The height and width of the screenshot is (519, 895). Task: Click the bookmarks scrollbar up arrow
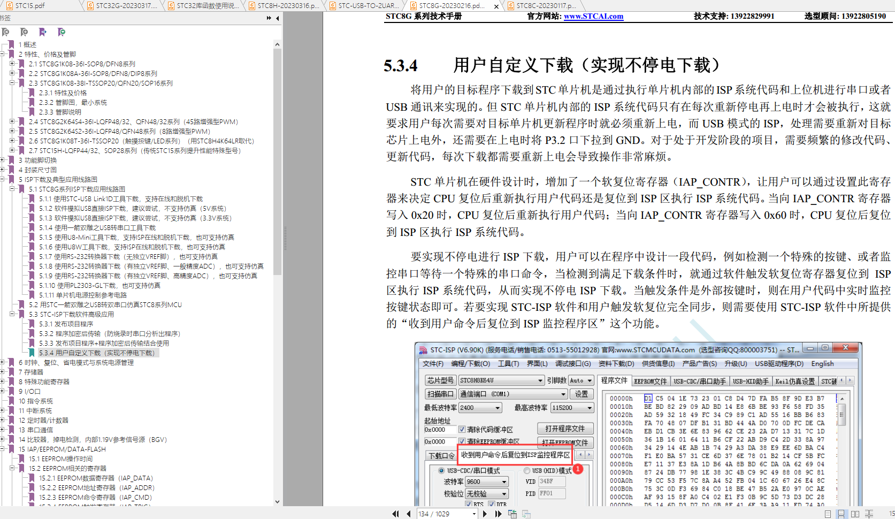(277, 44)
